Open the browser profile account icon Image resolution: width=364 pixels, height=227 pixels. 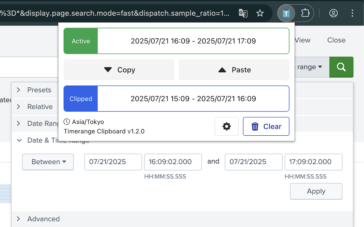click(333, 13)
